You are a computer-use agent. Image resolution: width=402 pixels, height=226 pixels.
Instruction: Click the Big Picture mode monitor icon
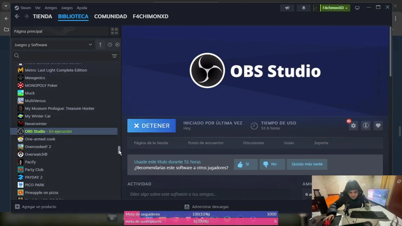point(357,8)
